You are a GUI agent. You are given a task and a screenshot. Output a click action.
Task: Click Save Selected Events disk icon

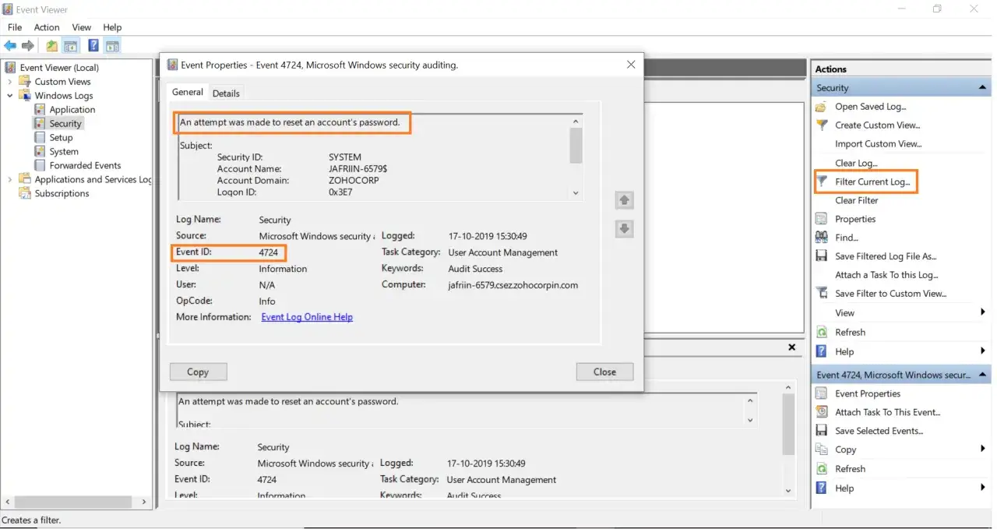(x=822, y=431)
